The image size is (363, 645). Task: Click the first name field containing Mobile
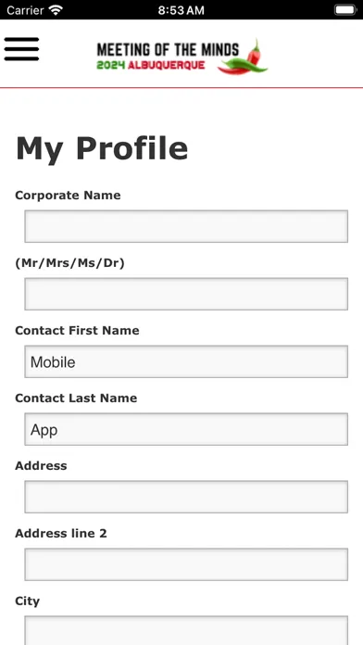click(x=186, y=361)
